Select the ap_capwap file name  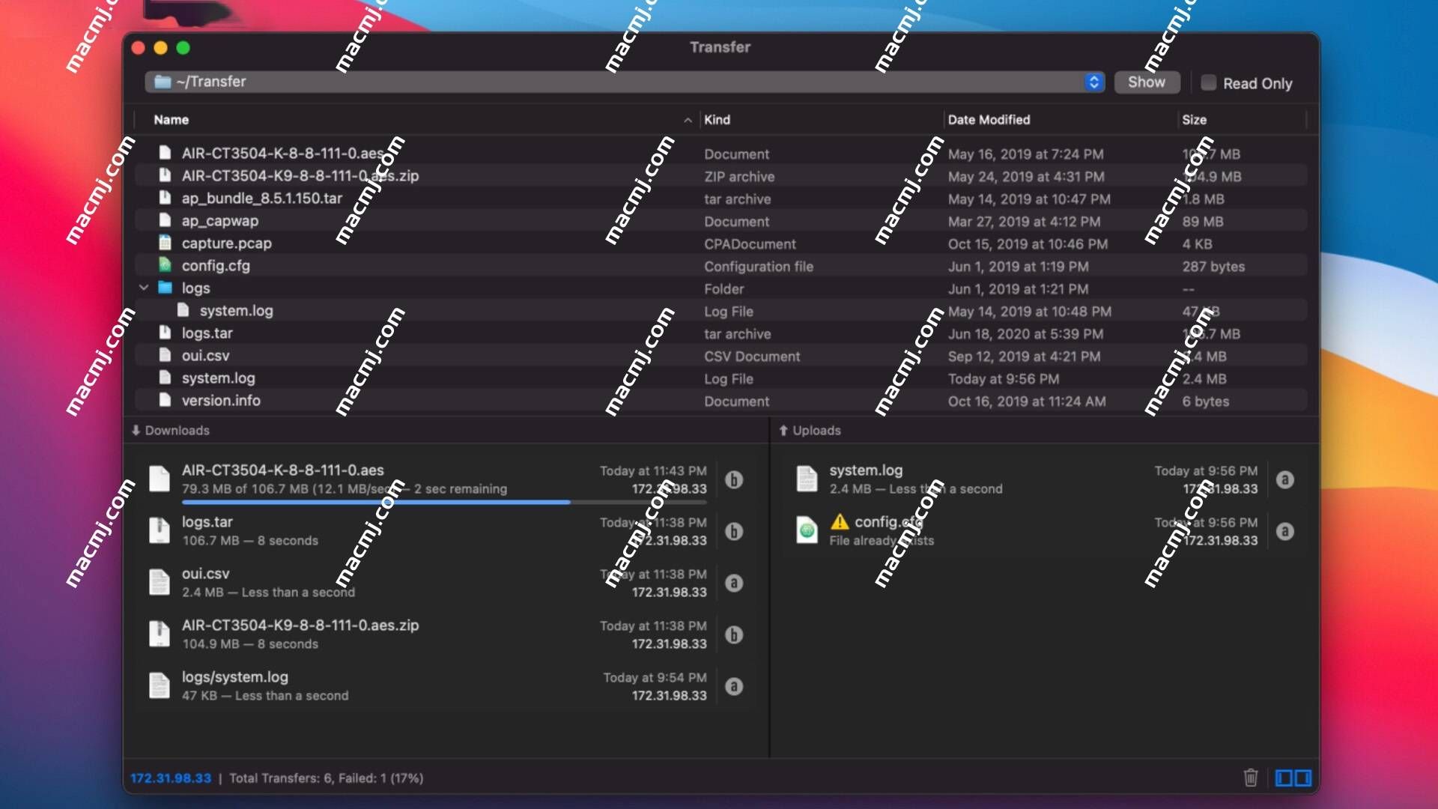click(219, 221)
